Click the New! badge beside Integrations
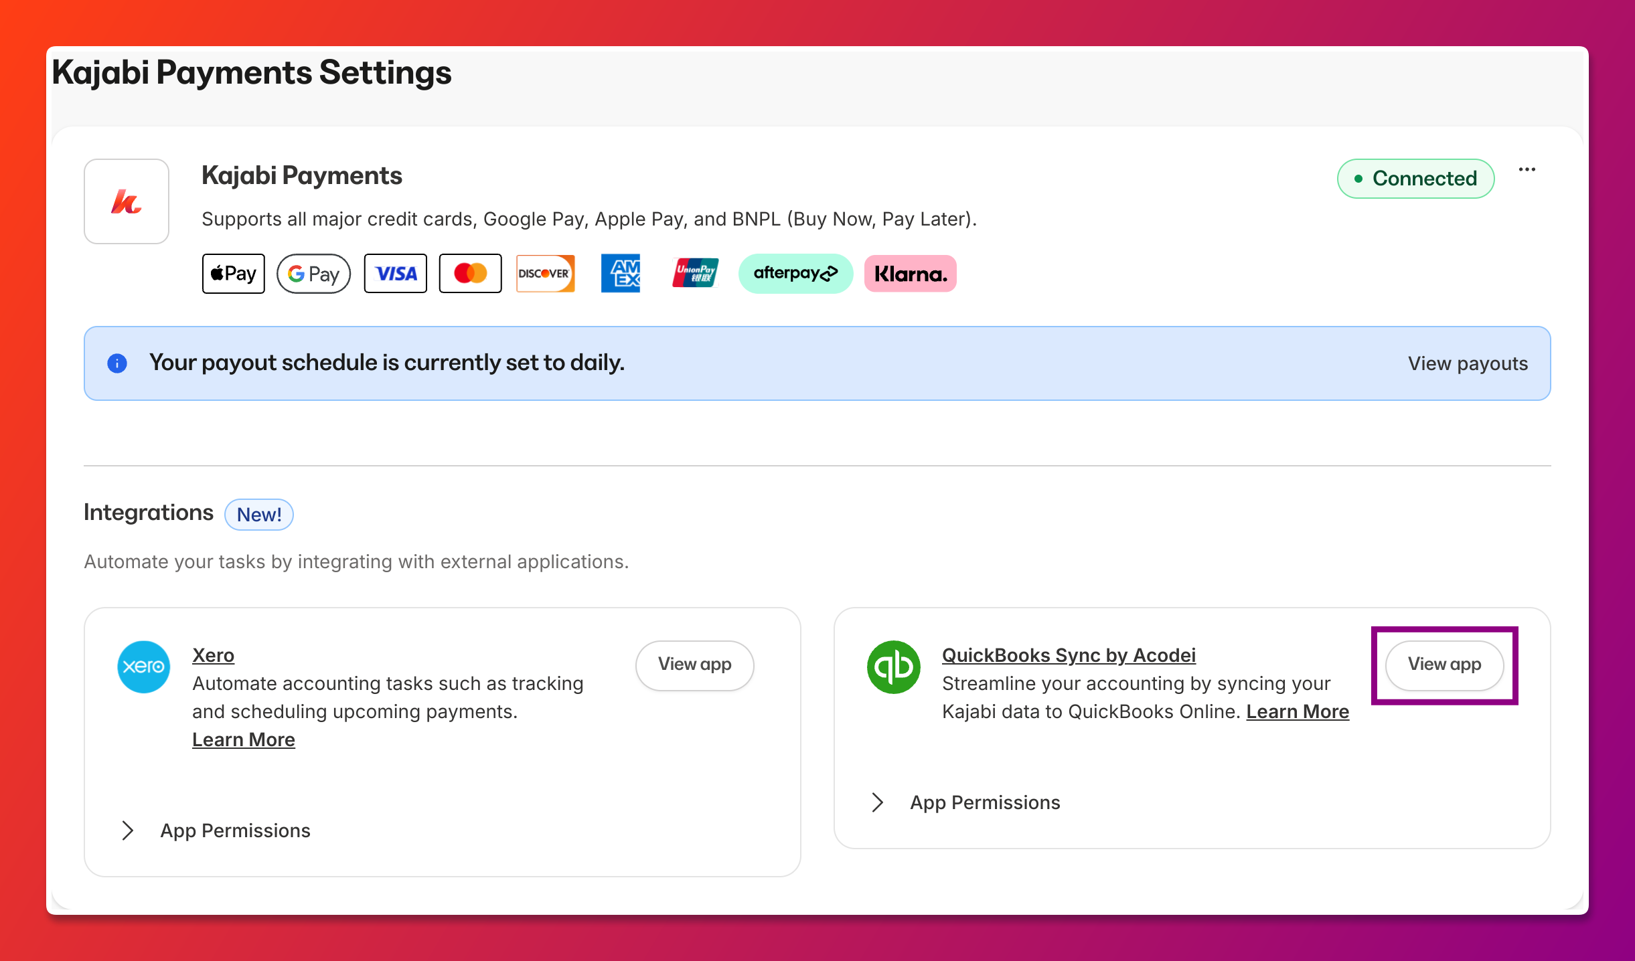Image resolution: width=1635 pixels, height=961 pixels. coord(259,515)
